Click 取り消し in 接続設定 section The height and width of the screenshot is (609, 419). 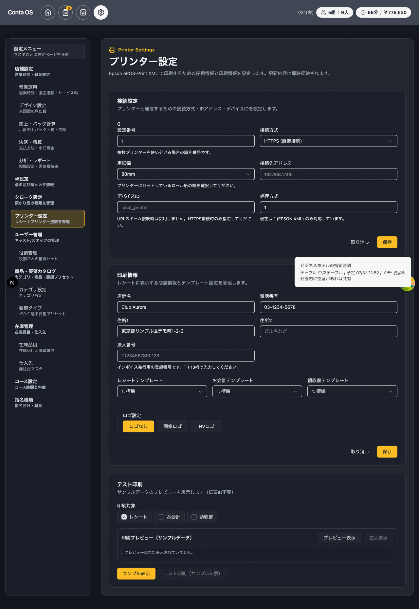click(x=360, y=242)
